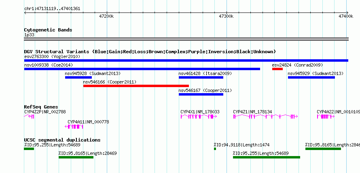Viewport: 360px width, 173px height.
Task: Click the nsv461428 (Itsara2009) variant bar
Action: [x=201, y=77]
